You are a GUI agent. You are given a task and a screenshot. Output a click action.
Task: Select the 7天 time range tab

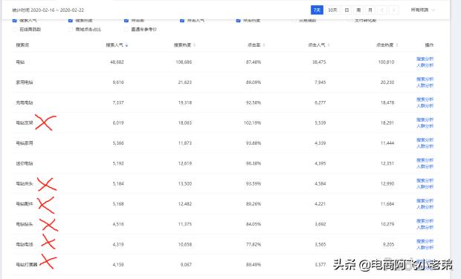click(317, 10)
